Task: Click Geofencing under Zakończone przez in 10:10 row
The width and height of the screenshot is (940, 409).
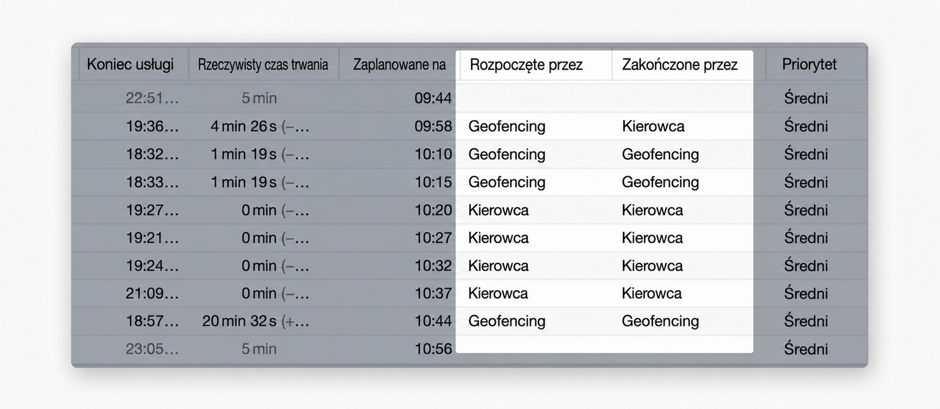Action: coord(660,155)
